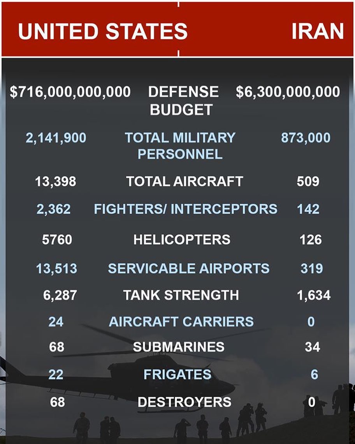The height and width of the screenshot is (444, 355).
Task: Click the UNITED STATES header title
Action: (x=103, y=31)
